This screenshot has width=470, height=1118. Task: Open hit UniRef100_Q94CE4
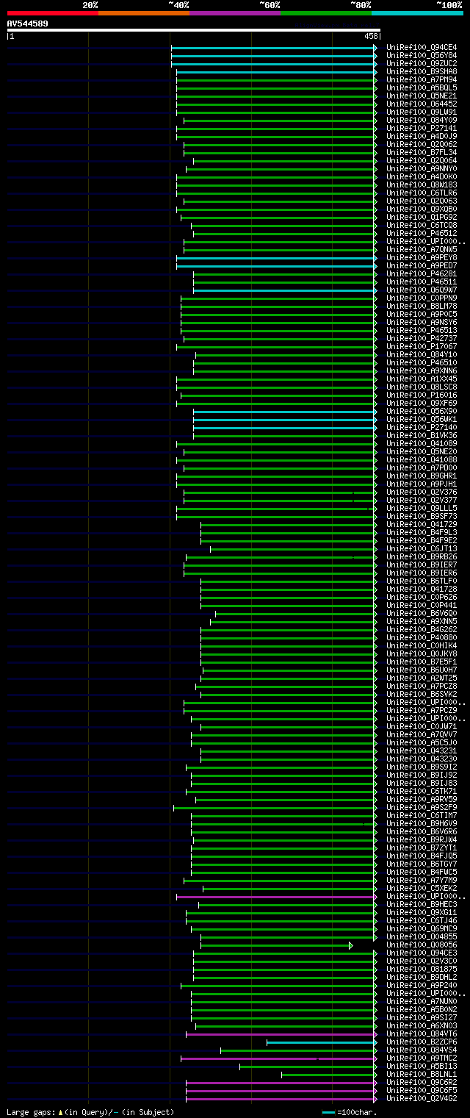coord(422,48)
